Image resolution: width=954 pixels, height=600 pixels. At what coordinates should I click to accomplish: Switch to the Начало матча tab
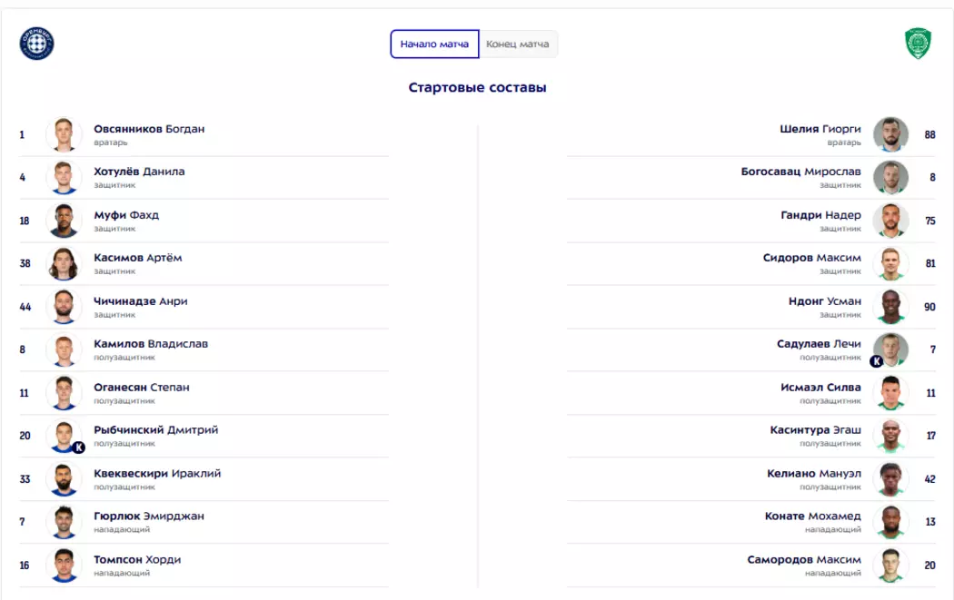coord(434,44)
